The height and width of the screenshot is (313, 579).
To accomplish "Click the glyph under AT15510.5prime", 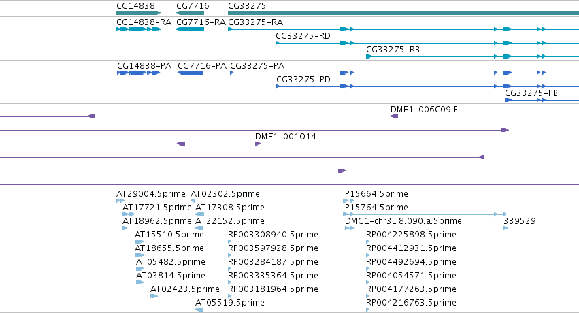I will (x=139, y=242).
